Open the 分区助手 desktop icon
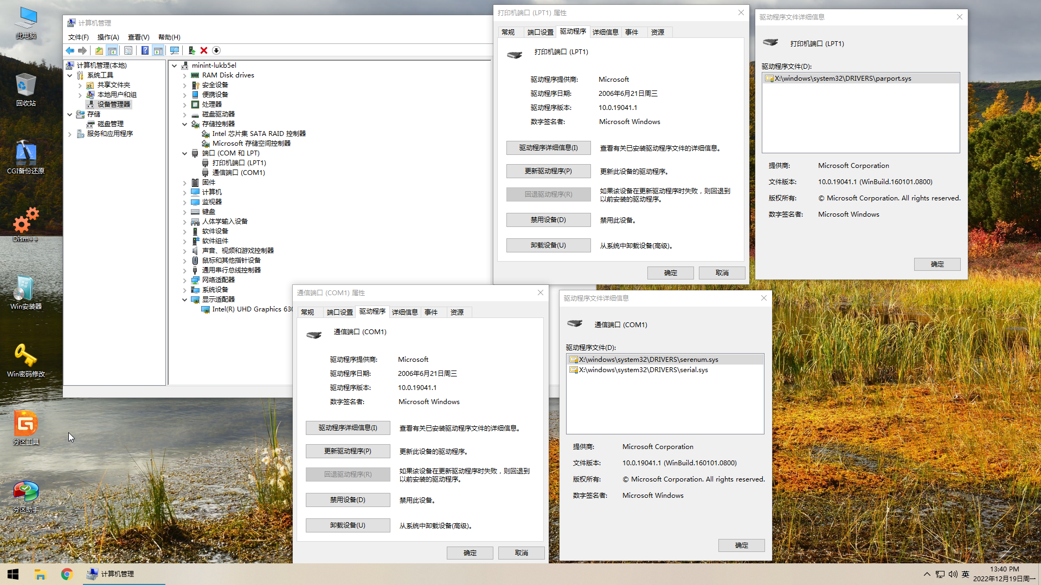Viewport: 1041px width, 585px height. pyautogui.click(x=26, y=496)
